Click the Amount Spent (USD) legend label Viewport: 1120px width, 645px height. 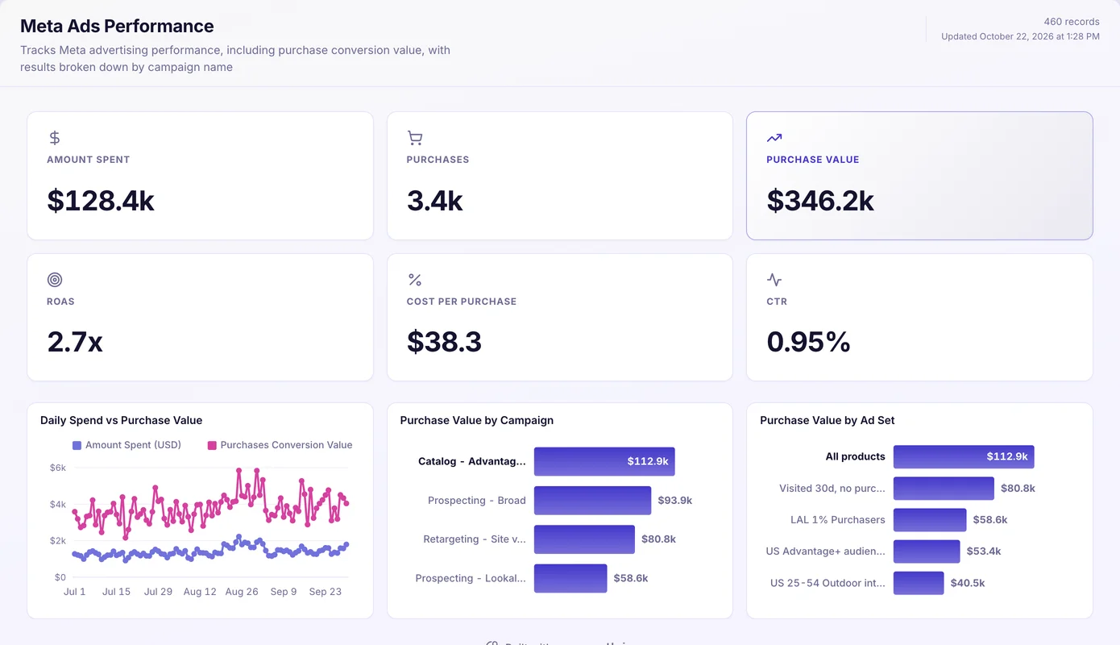click(x=134, y=445)
